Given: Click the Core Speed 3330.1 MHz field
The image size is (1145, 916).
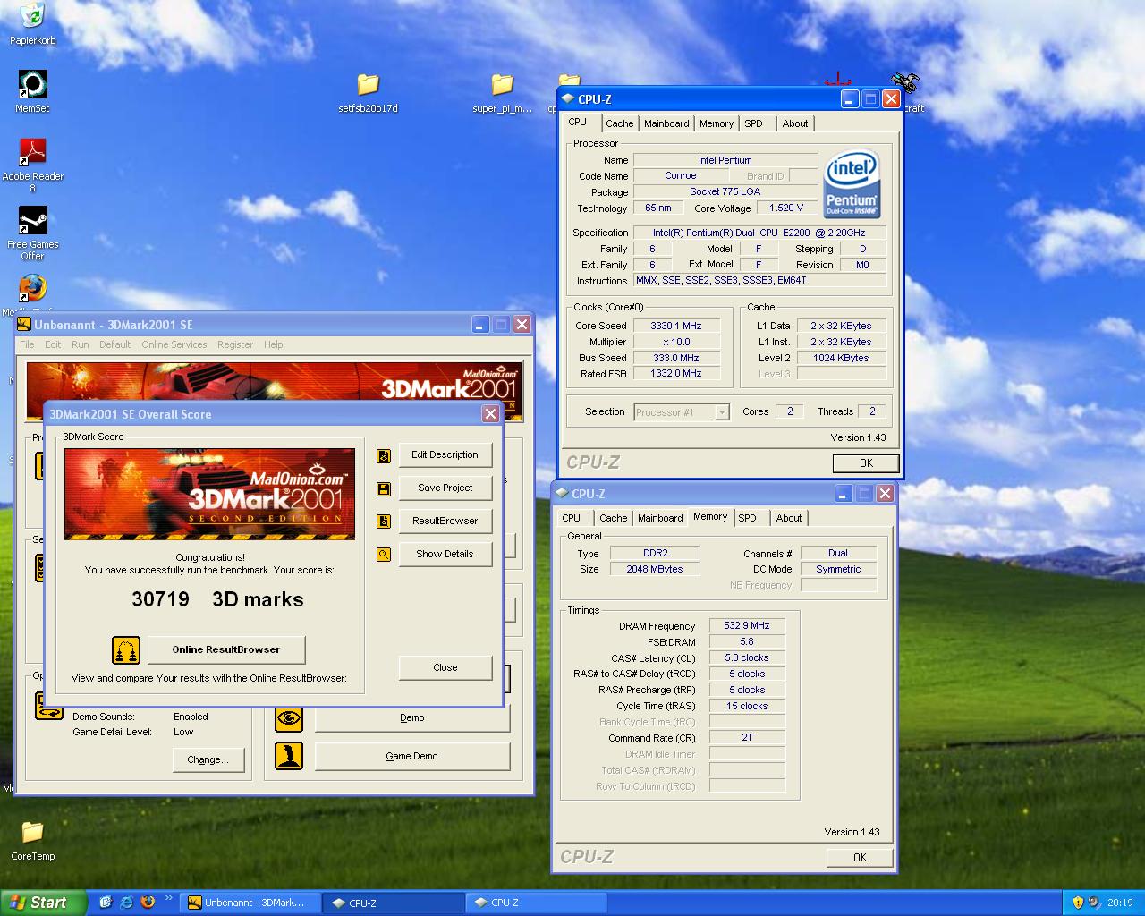Looking at the screenshot, I should (676, 327).
